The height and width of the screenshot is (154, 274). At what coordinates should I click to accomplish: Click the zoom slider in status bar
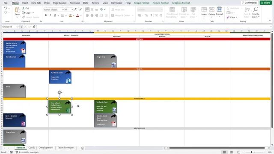251,152
